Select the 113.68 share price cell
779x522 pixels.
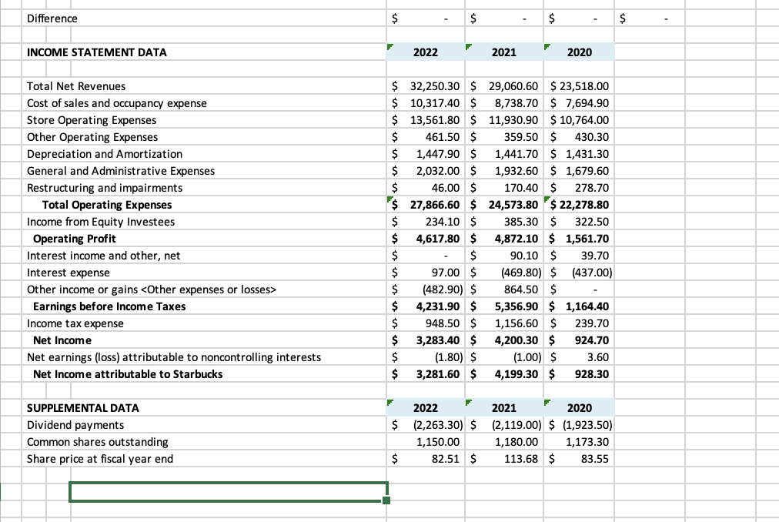(x=504, y=458)
